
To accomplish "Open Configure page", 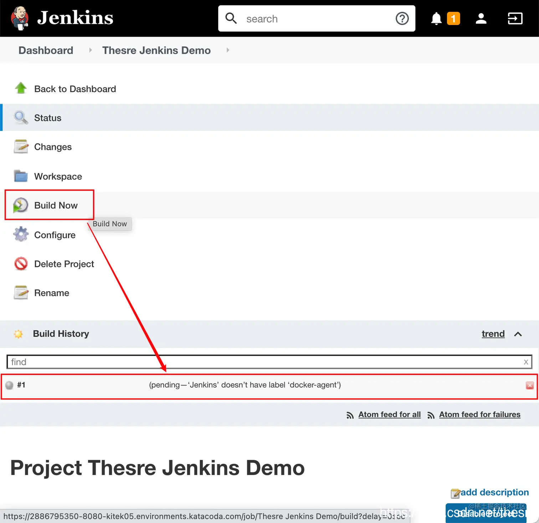I will [55, 235].
